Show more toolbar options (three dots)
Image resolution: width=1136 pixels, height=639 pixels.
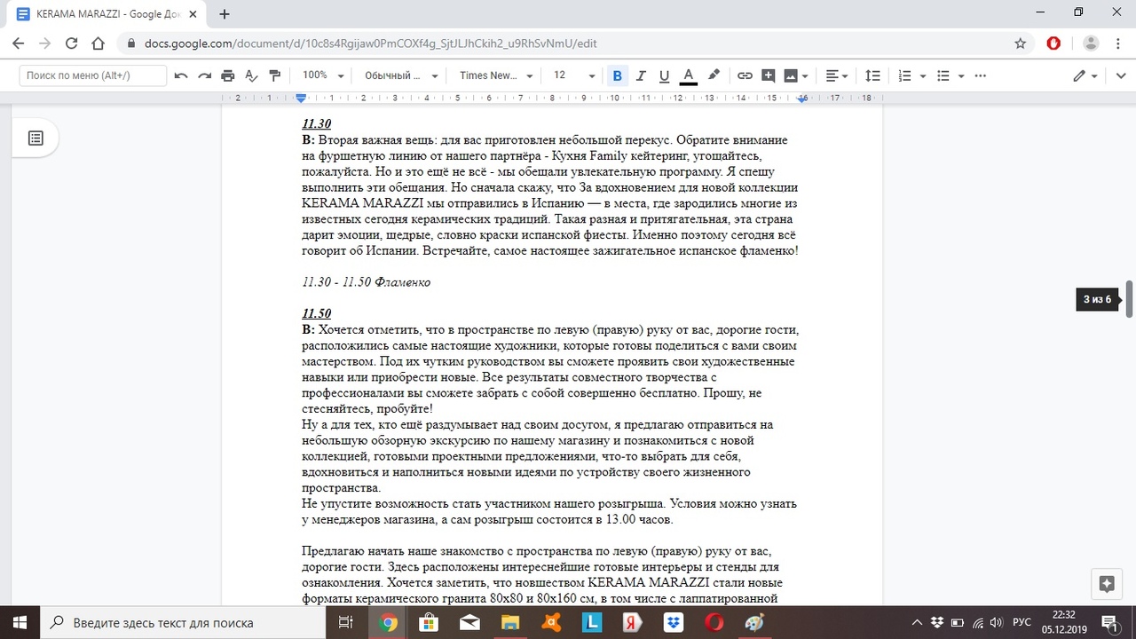tap(982, 76)
